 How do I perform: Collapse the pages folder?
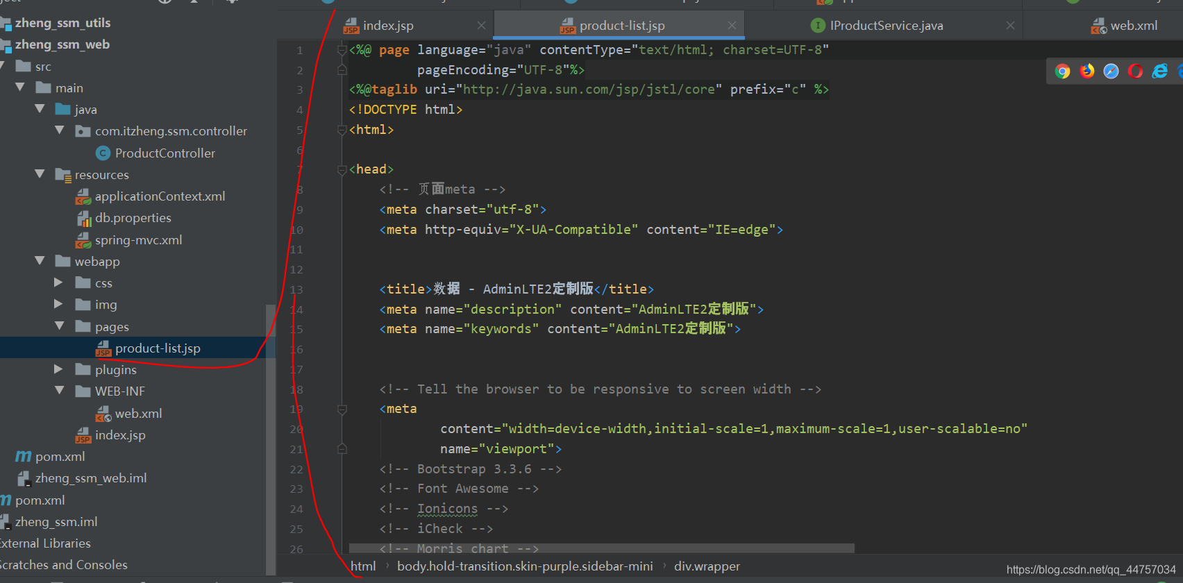[x=60, y=326]
